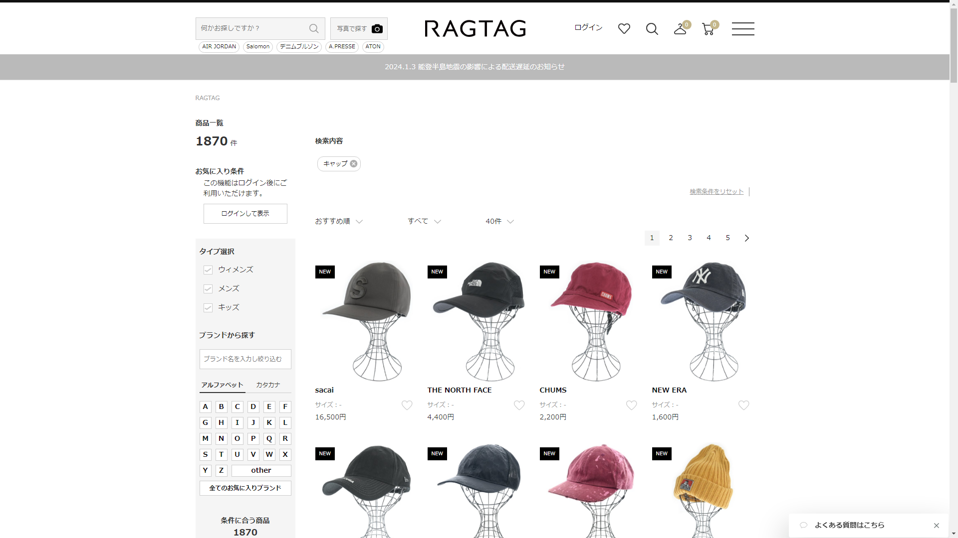Check the キッズ type checkbox
This screenshot has height=538, width=958.
pos(208,308)
